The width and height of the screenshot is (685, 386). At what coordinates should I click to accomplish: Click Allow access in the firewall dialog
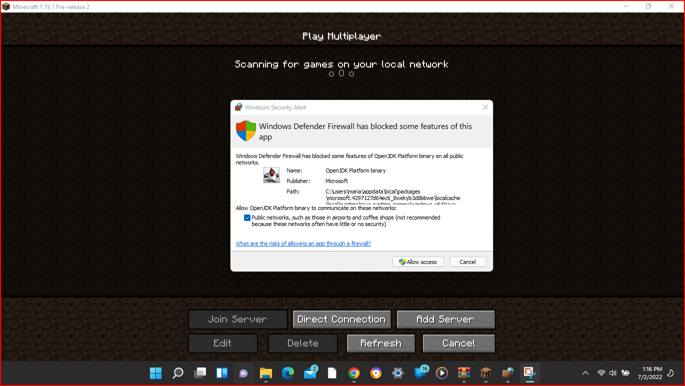(418, 261)
